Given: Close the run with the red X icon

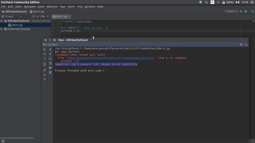Looking at the screenshot, I should coord(45,75).
